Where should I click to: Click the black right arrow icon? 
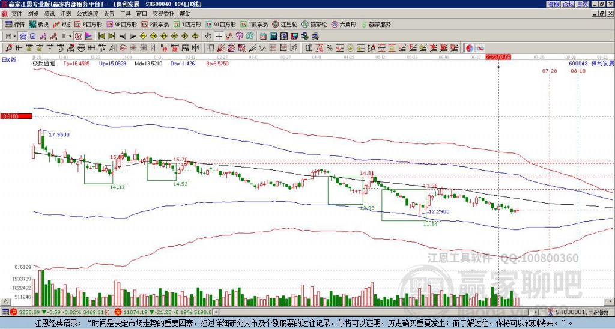(133, 36)
